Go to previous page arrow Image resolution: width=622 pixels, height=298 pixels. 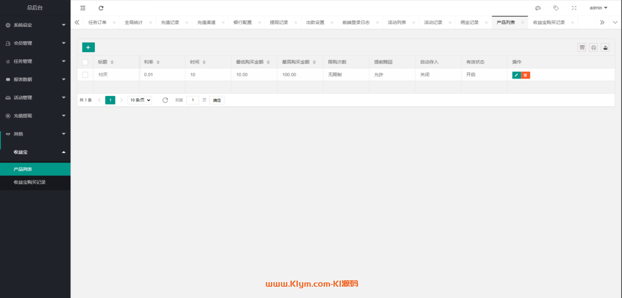[99, 100]
